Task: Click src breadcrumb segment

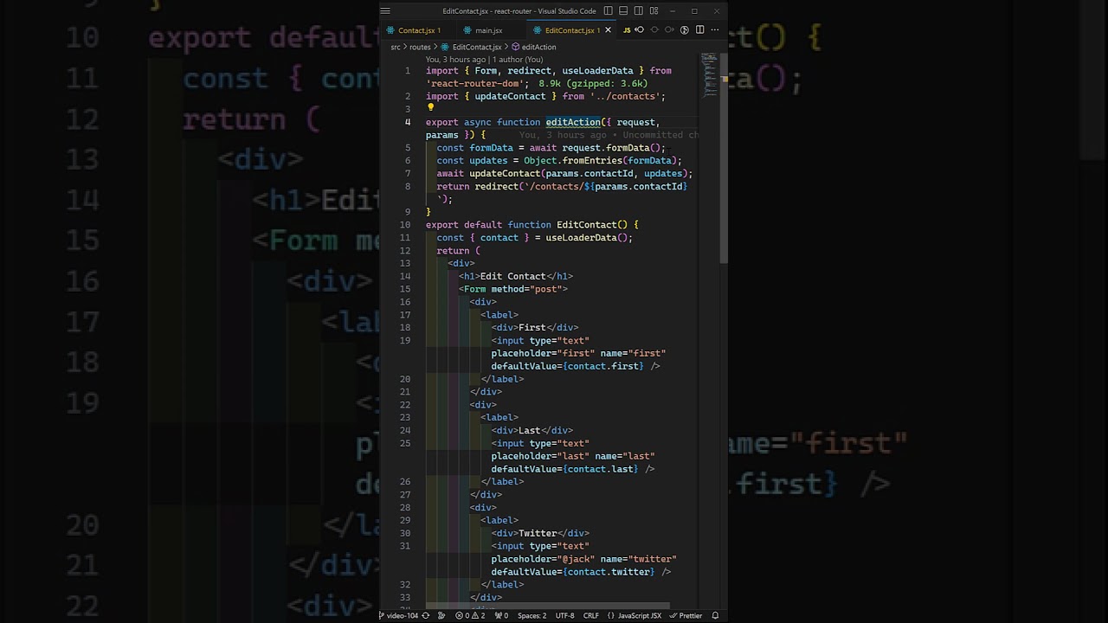Action: (x=396, y=47)
